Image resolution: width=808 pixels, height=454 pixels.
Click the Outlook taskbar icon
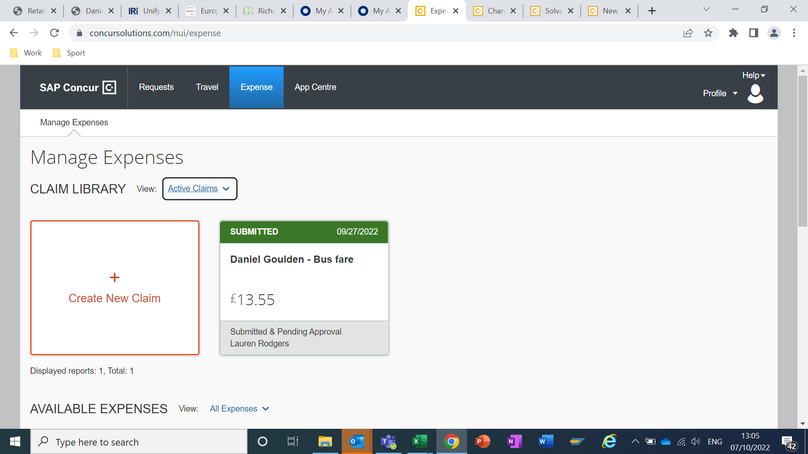point(355,441)
